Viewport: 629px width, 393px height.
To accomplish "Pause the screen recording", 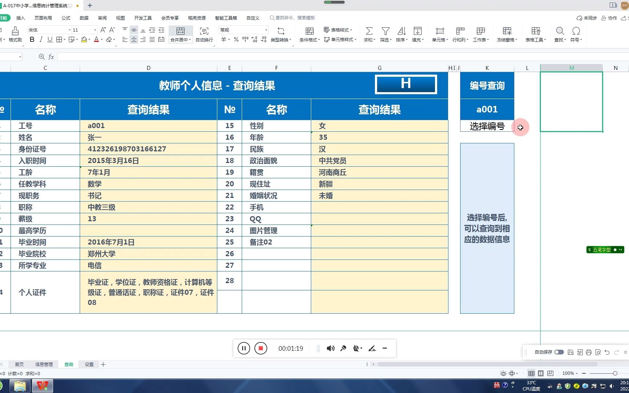I will 244,348.
